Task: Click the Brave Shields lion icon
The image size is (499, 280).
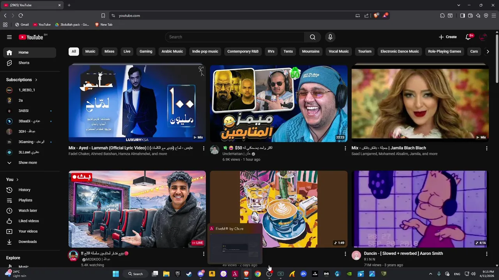Action: click(376, 16)
